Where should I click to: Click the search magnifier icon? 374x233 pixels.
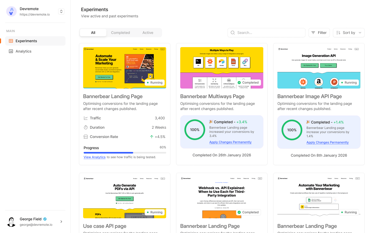pos(232,33)
